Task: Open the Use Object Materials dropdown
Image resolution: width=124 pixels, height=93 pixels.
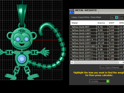Action: click(112, 67)
